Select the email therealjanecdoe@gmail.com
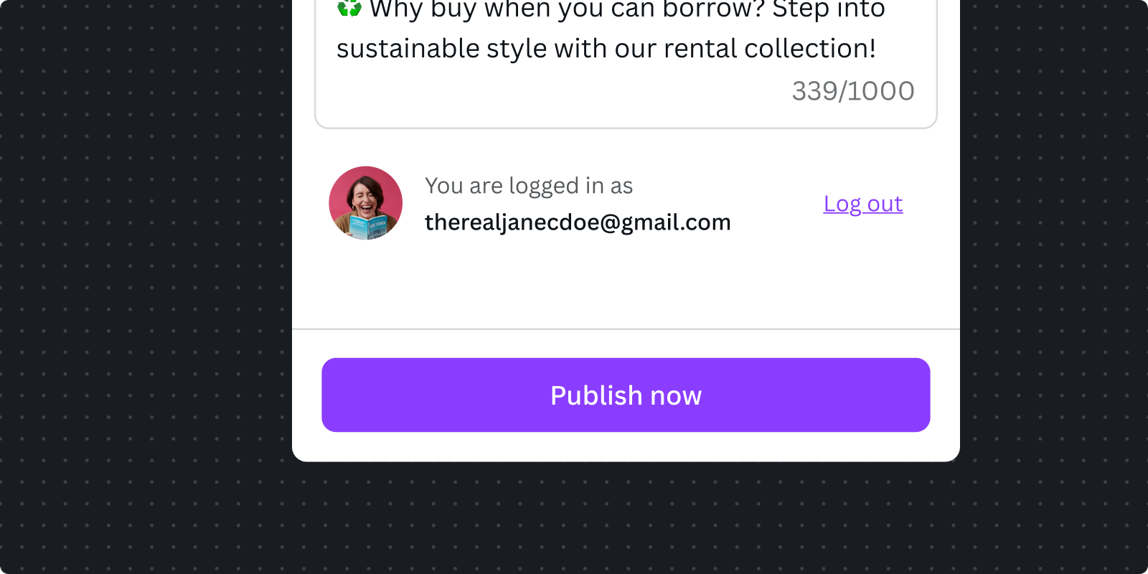 [x=578, y=222]
